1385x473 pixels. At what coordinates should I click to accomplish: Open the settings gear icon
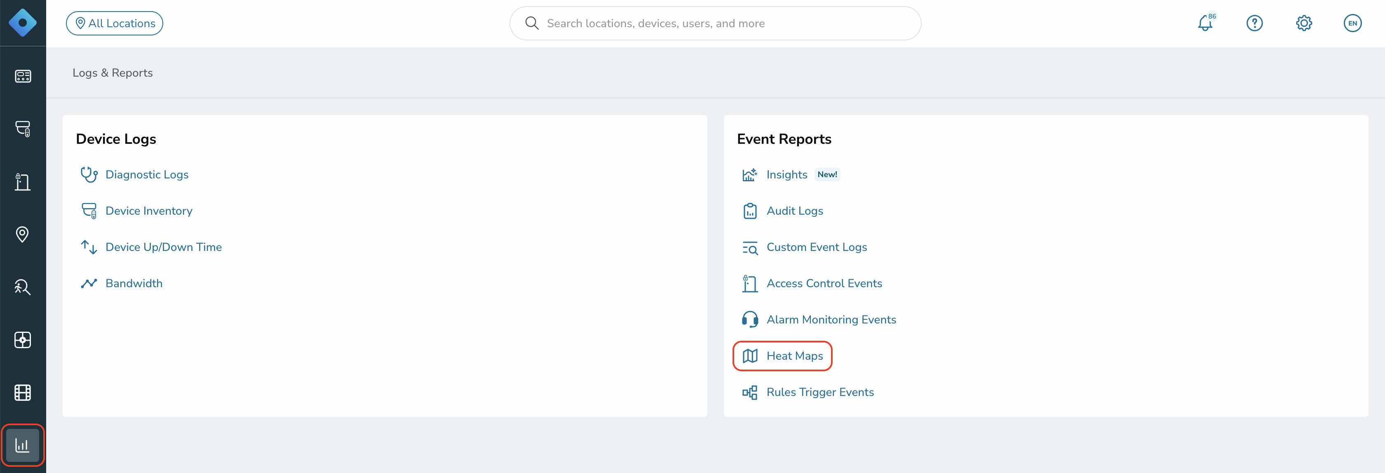[1304, 23]
